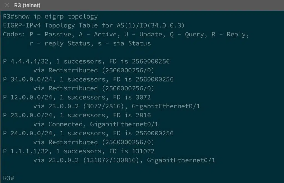Select the R3 (telnet) tab title
Viewport: 284px width, 183px height.
[x=27, y=5]
